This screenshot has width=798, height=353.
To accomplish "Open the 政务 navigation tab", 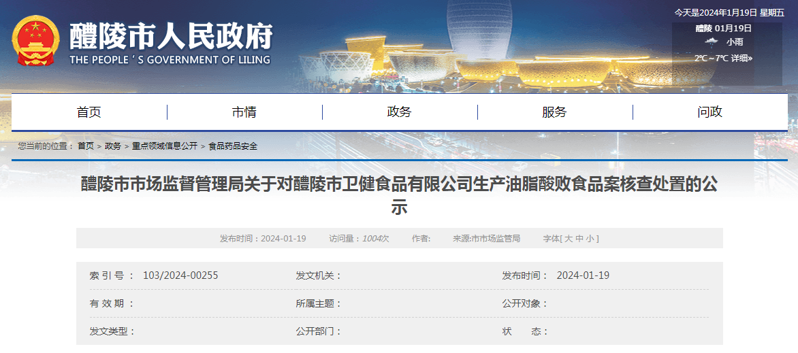I will (400, 112).
